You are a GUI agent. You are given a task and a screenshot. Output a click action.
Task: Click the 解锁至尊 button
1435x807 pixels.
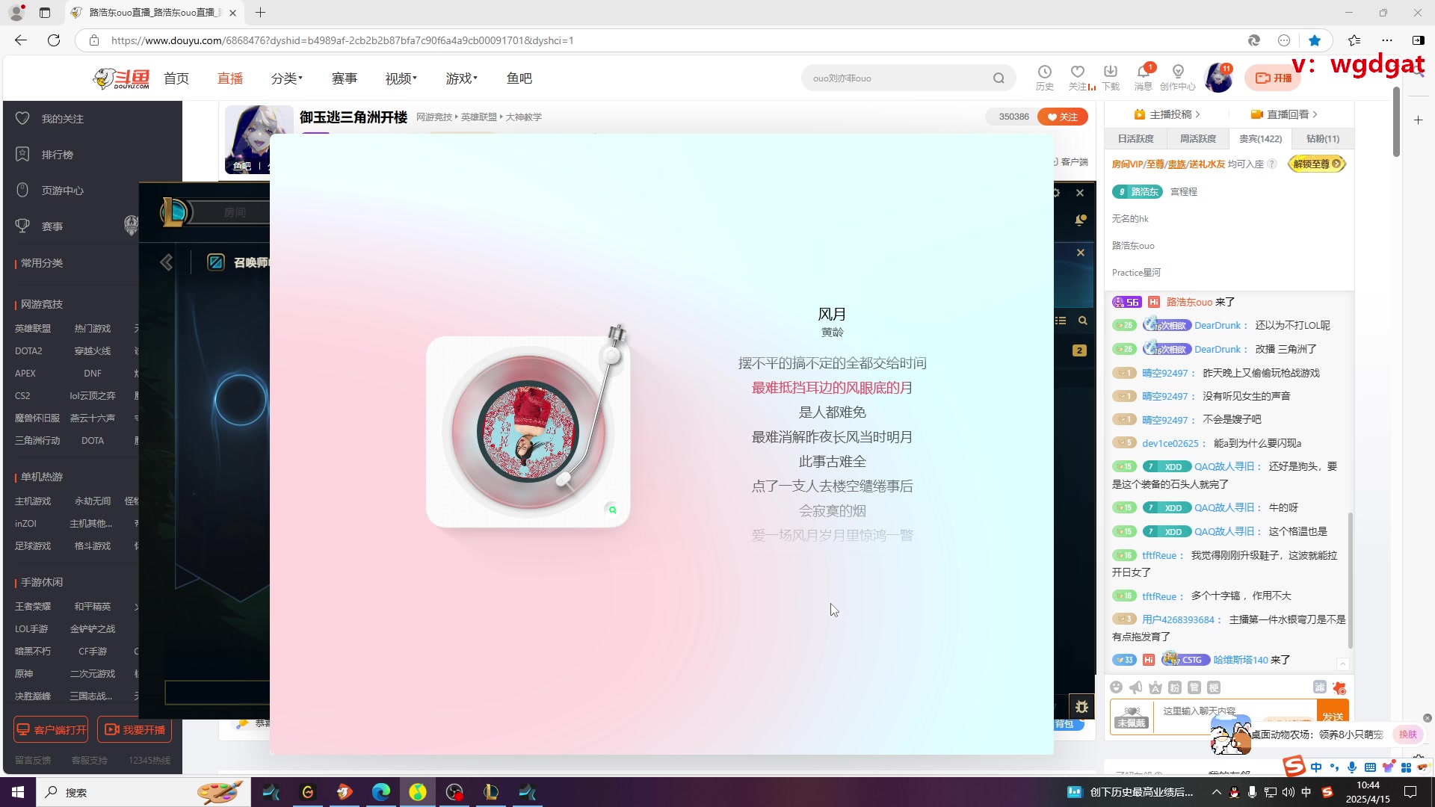pyautogui.click(x=1317, y=164)
